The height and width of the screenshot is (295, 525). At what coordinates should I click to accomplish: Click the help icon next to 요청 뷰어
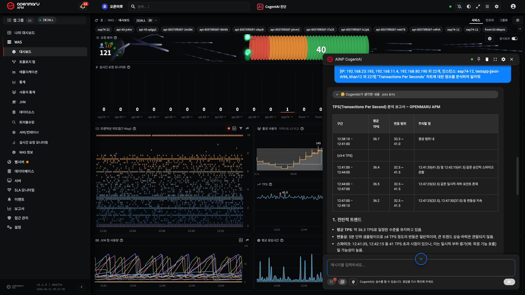coord(115,38)
